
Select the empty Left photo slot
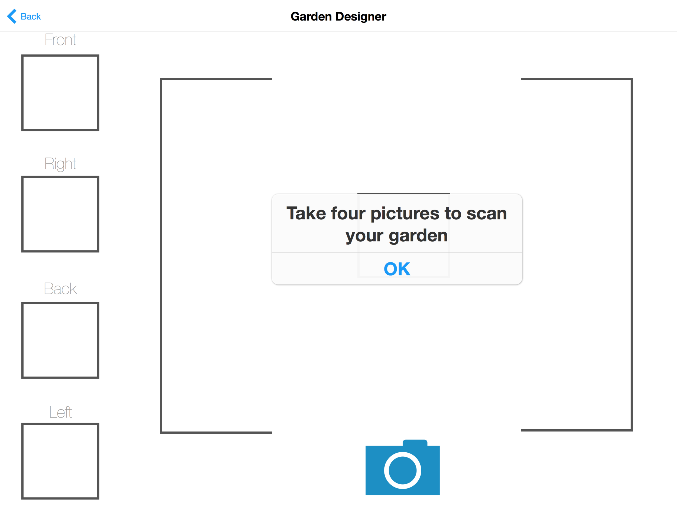(x=60, y=461)
